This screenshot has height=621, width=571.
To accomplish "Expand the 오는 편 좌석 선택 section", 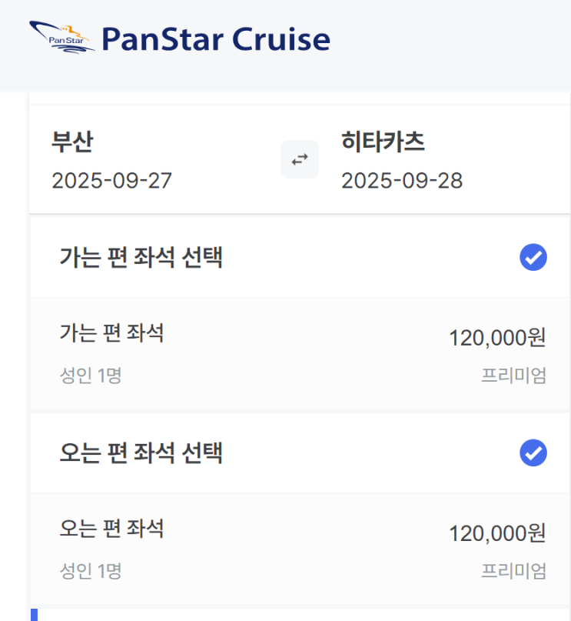I will coord(141,453).
